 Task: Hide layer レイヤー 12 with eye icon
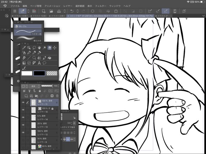23,133
